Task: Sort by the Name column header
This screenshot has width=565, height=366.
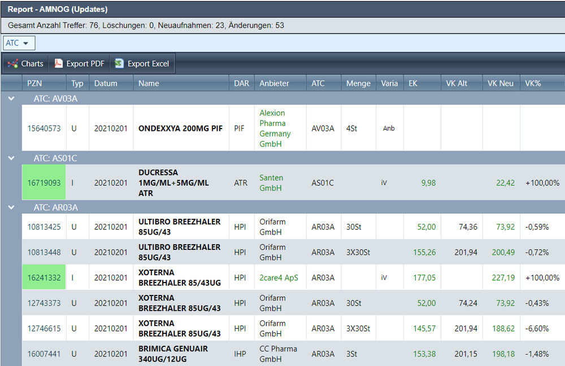Action: tap(181, 83)
